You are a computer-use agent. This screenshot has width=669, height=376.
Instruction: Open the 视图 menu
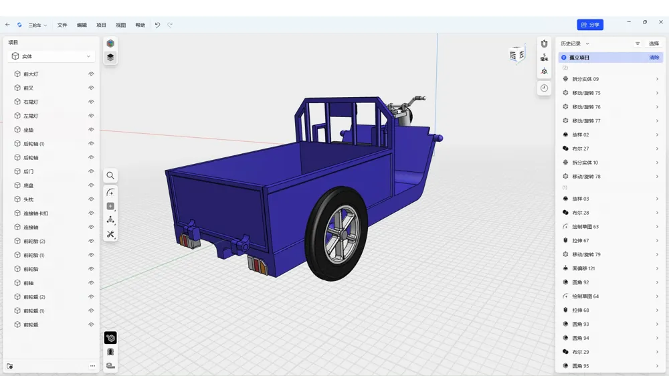(x=120, y=25)
